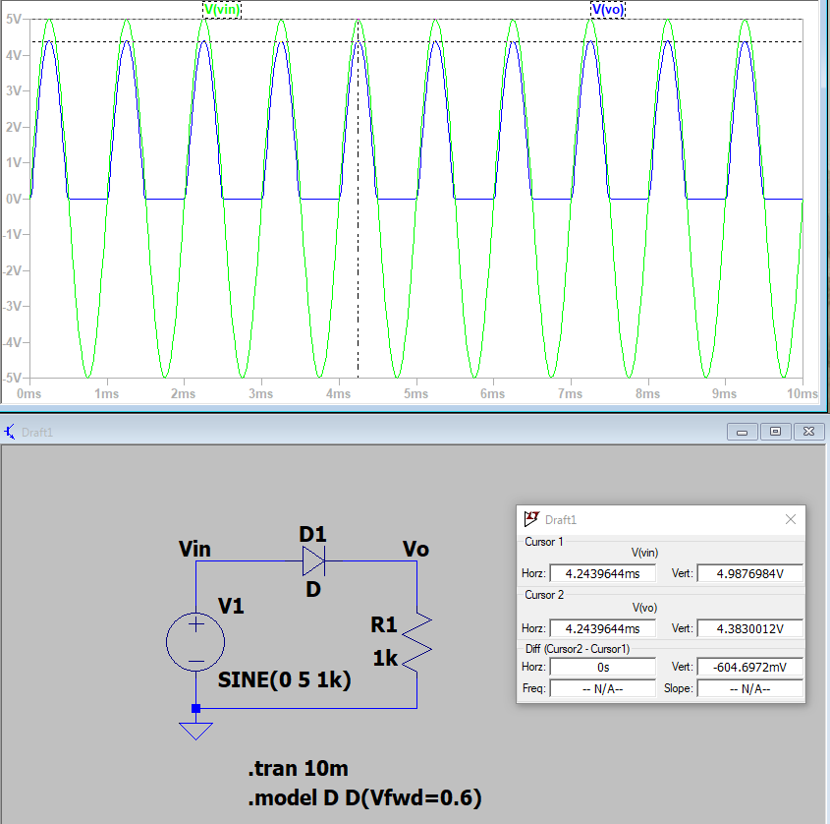Image resolution: width=830 pixels, height=824 pixels.
Task: Click Cursor 2 Horz time field
Action: tap(601, 628)
